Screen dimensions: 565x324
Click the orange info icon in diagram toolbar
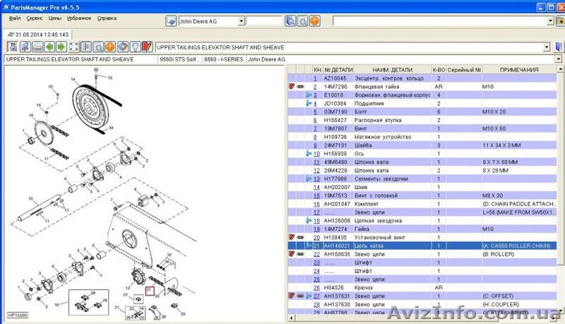pos(111,47)
